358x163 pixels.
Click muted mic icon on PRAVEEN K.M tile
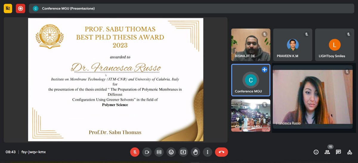pos(306,35)
